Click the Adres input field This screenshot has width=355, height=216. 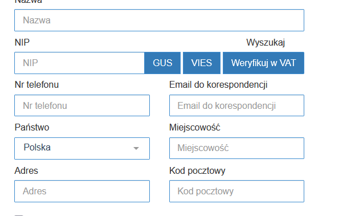(x=82, y=191)
